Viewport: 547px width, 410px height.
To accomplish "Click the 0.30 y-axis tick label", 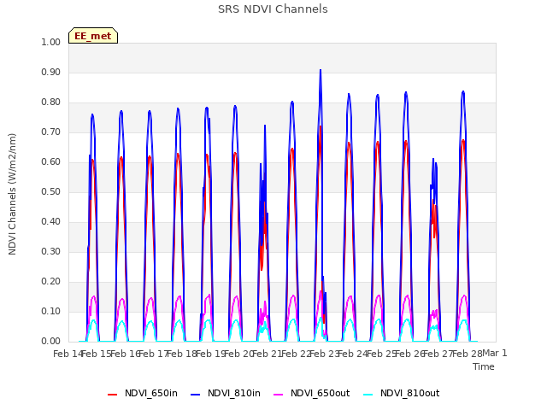I will pos(50,252).
